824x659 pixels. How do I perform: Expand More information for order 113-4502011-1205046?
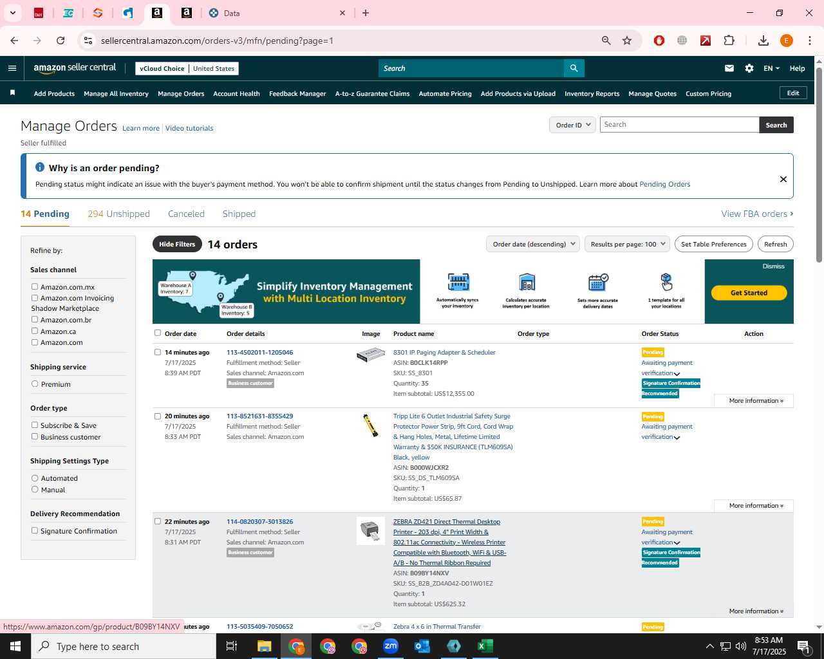pyautogui.click(x=754, y=401)
